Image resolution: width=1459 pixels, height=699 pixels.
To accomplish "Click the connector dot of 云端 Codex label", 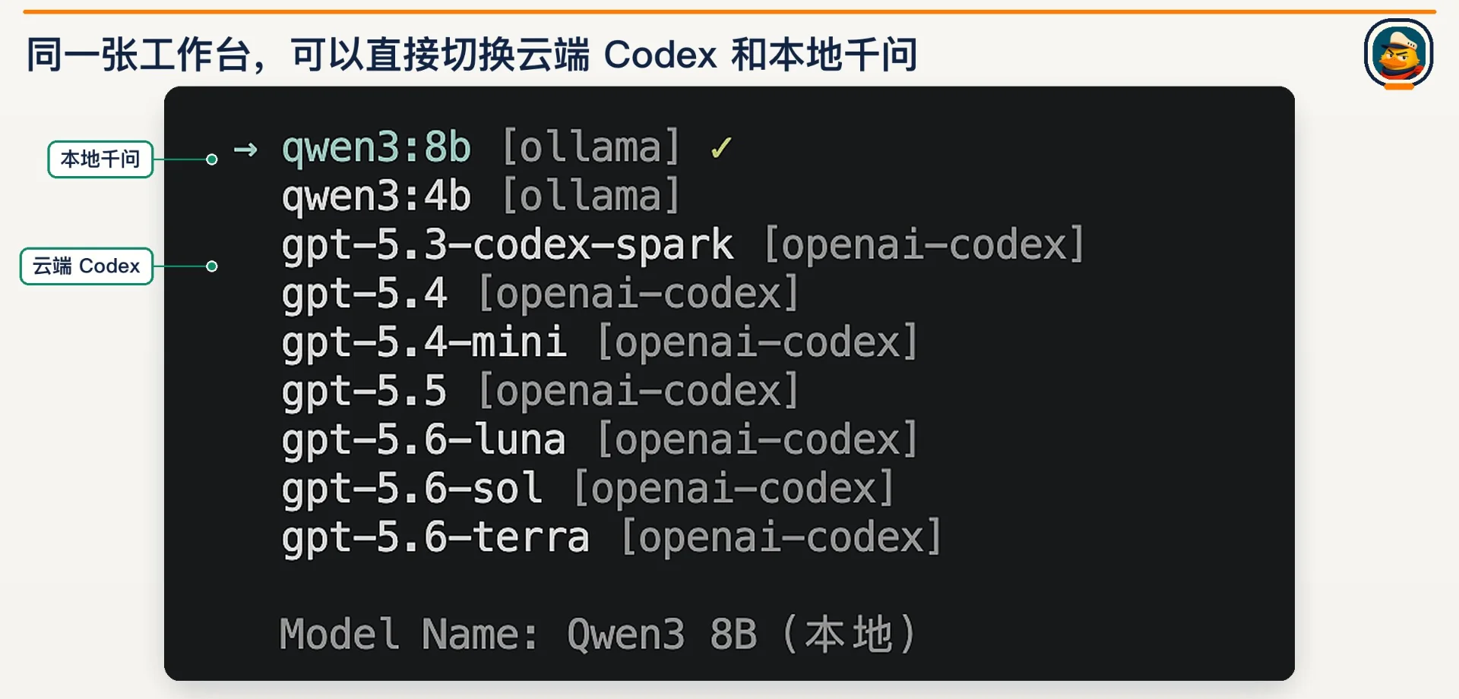I will (212, 266).
